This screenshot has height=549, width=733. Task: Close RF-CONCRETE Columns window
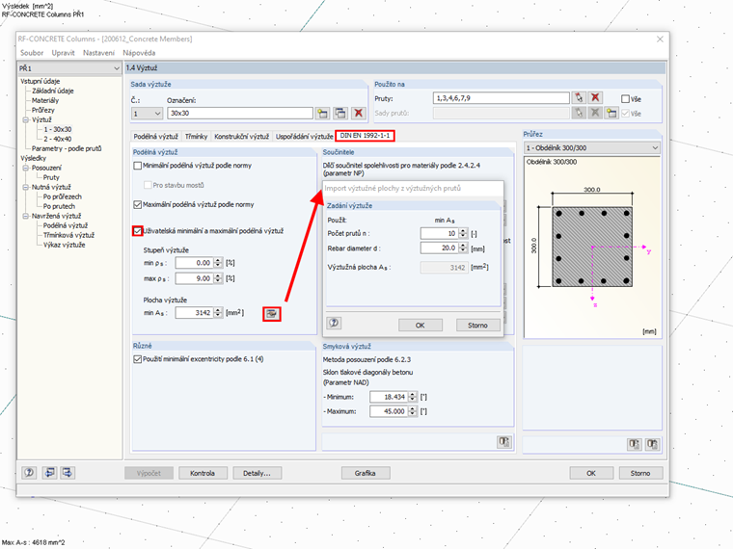(x=660, y=39)
